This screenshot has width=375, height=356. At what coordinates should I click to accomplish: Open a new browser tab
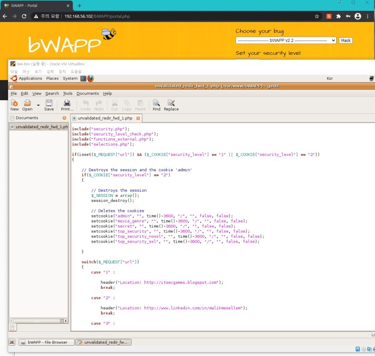[x=80, y=5]
